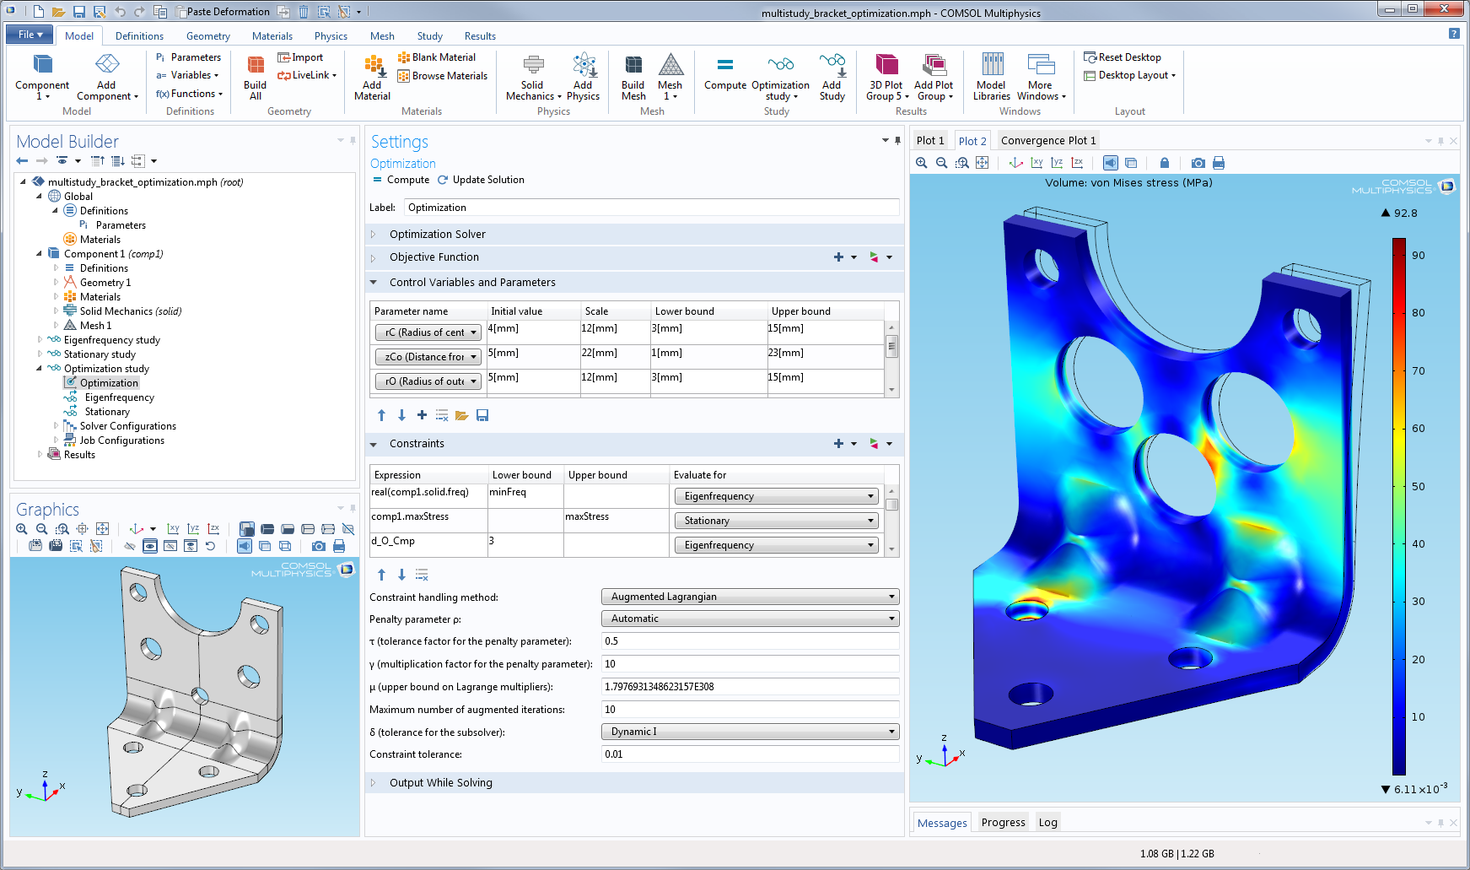This screenshot has width=1470, height=870.
Task: Click the Compute button in Settings
Action: click(401, 180)
